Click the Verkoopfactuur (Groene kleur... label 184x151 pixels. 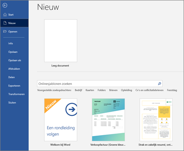(x=108, y=145)
